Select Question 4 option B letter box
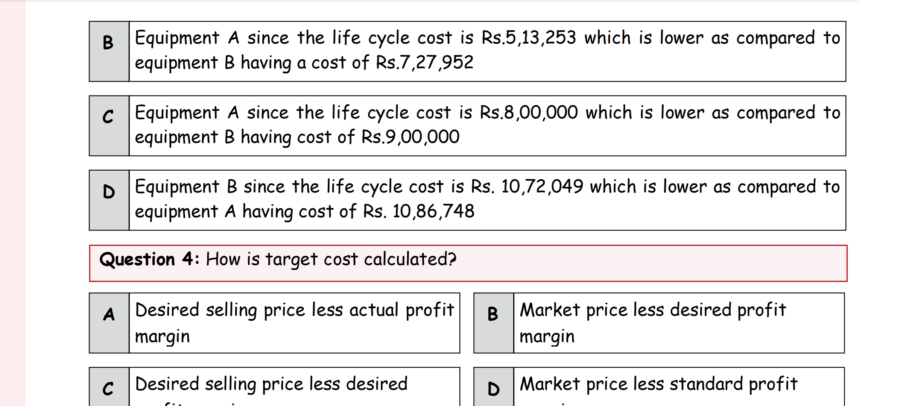Screen dimensions: 903x406 (494, 323)
